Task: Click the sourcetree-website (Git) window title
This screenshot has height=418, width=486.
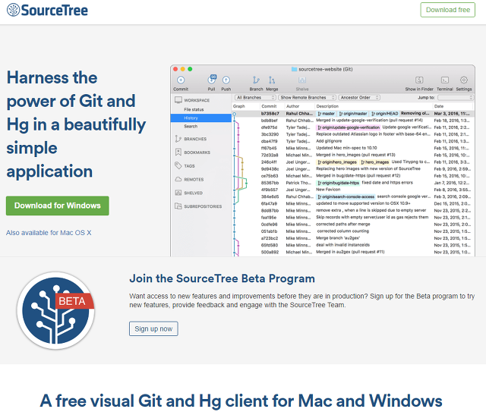Action: pyautogui.click(x=322, y=69)
